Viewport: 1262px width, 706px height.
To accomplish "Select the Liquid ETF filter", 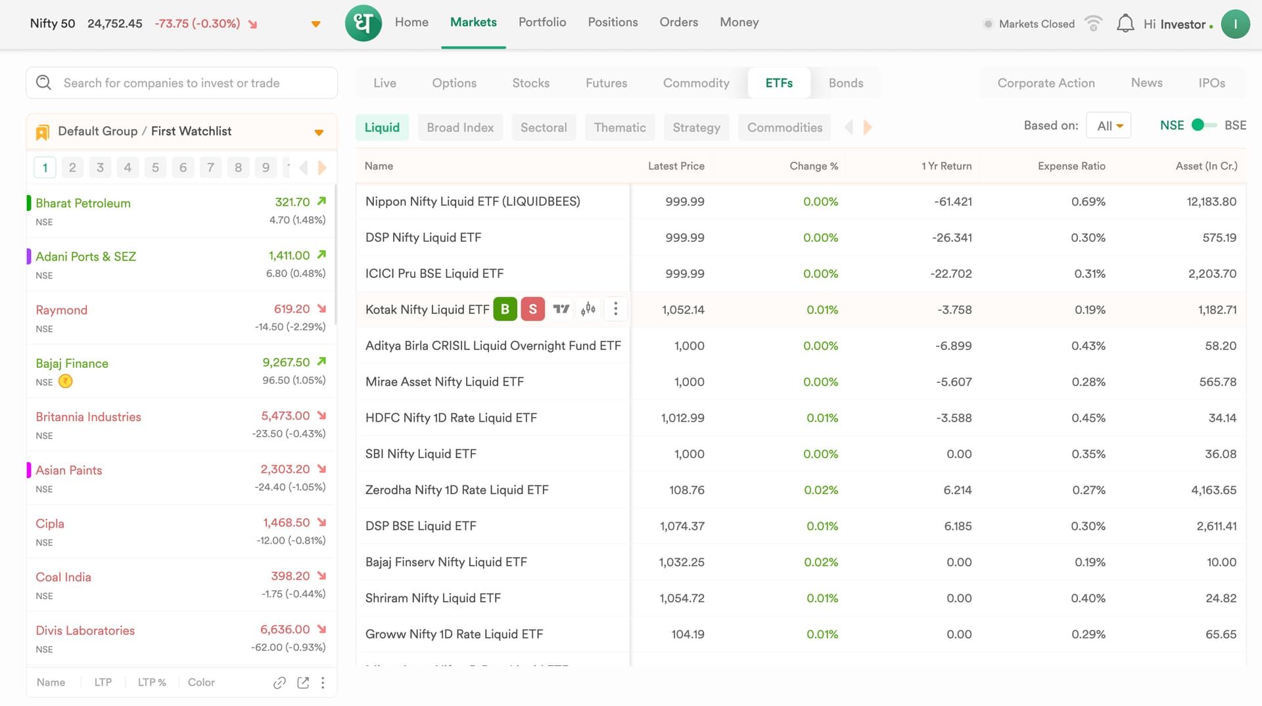I will click(382, 127).
